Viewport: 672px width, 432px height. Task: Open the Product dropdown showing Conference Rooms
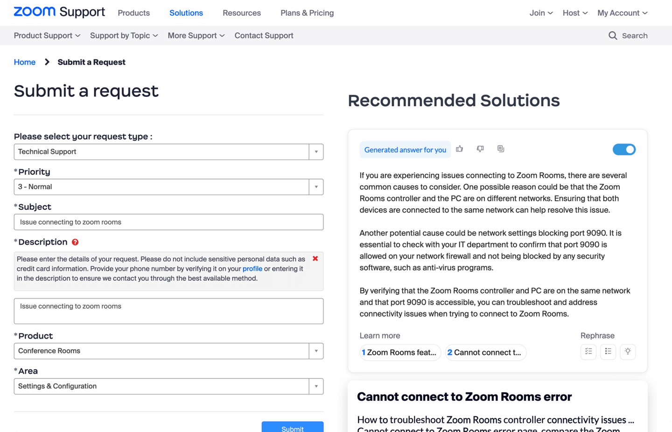[x=316, y=351]
